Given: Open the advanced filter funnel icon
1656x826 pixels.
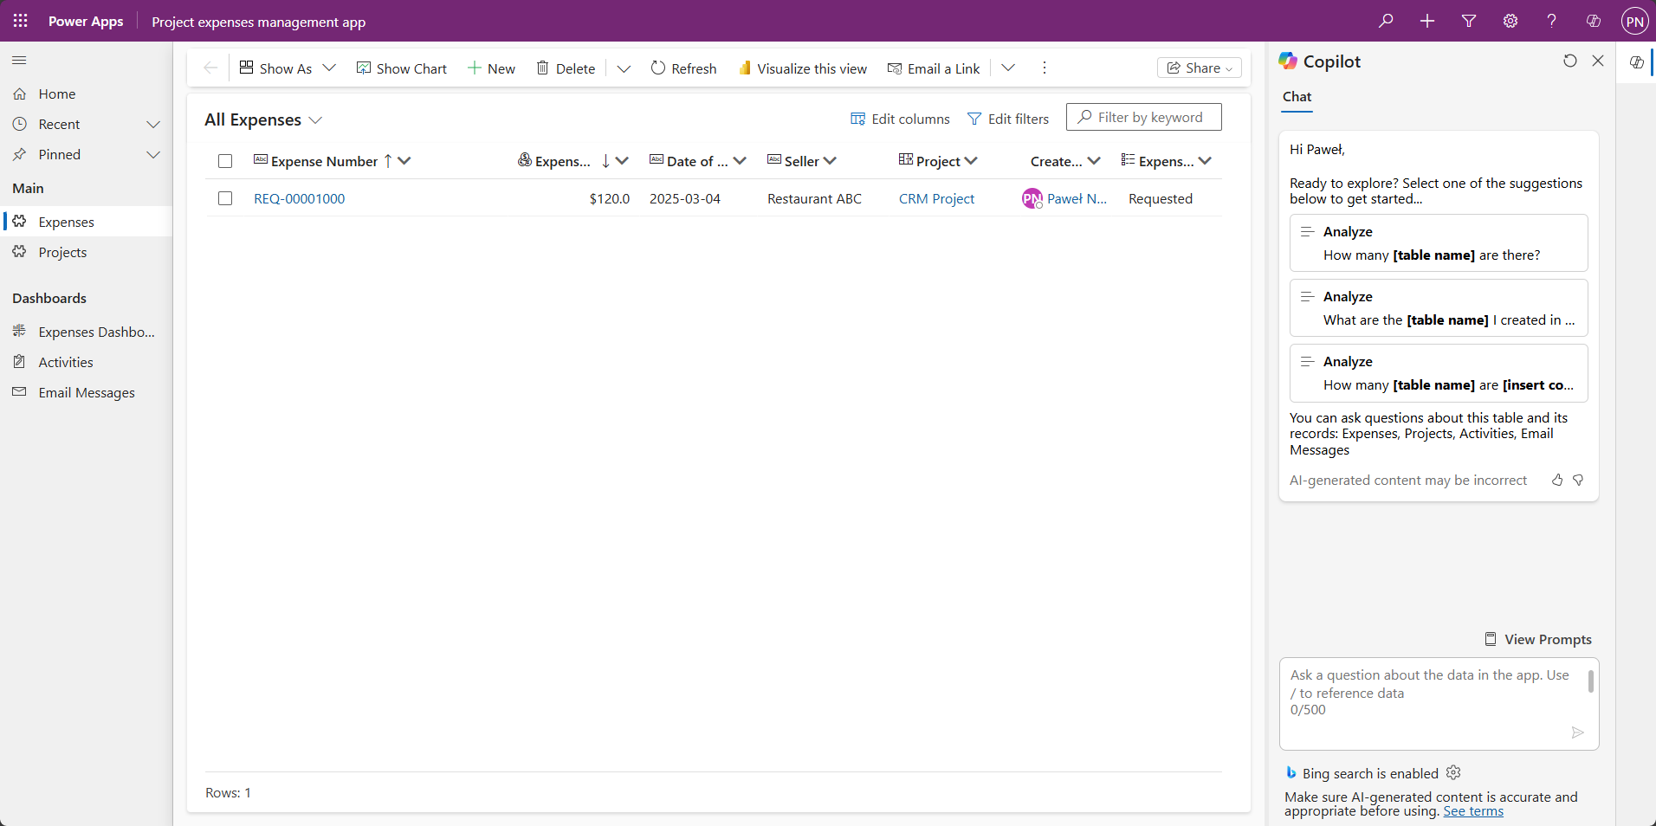Looking at the screenshot, I should click(1469, 21).
